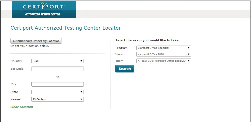251x122 pixels.
Task: Click Automatically Detect My Location button
Action: [x=36, y=41]
